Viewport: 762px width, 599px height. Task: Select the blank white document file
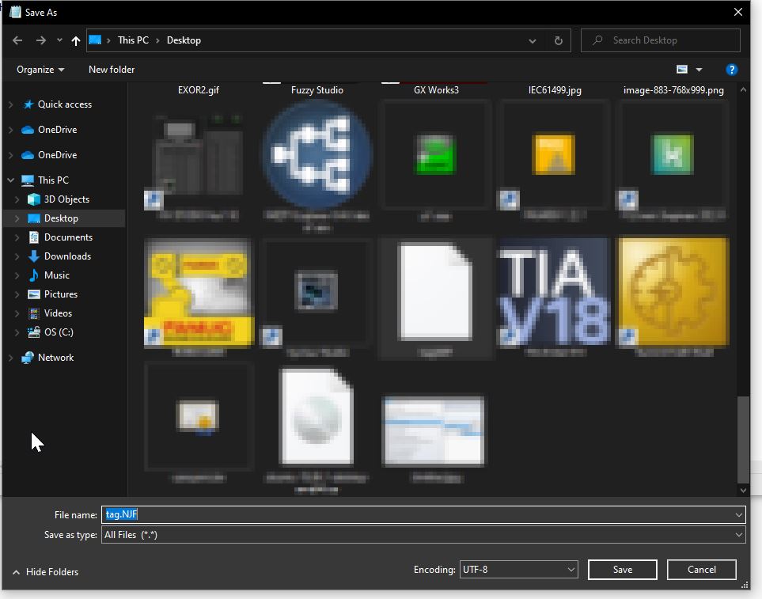(435, 291)
